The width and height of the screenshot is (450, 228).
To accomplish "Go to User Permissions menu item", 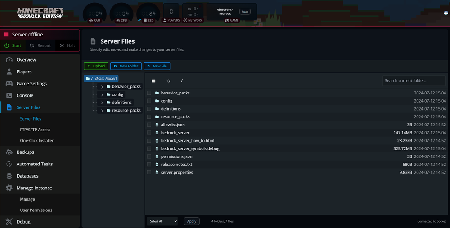I will click(36, 210).
